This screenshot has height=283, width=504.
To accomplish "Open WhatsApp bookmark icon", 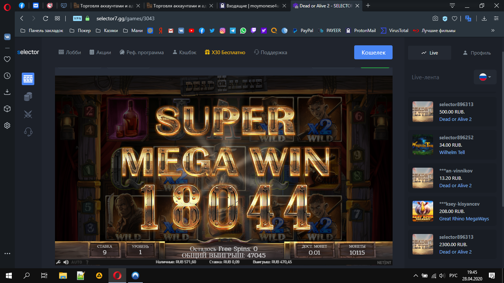I will pos(243,31).
